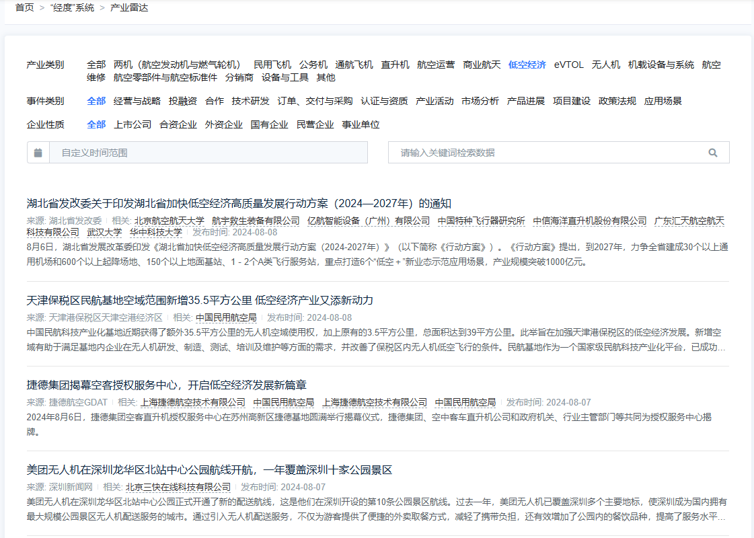Filter companies by 民营企业
This screenshot has height=538, width=754.
click(315, 124)
